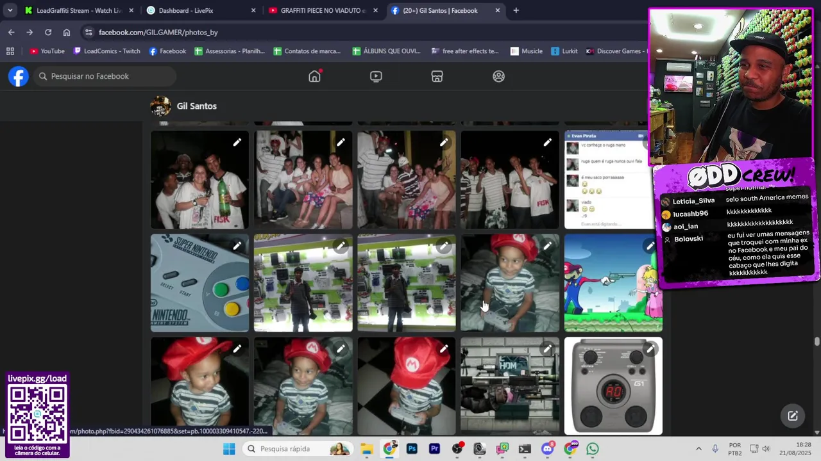Click the pencil on the G1 pedal photo
Viewport: 821px width, 461px height.
650,349
